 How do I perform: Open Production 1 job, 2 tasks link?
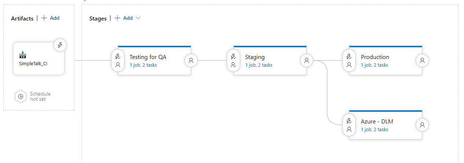pyautogui.click(x=374, y=65)
